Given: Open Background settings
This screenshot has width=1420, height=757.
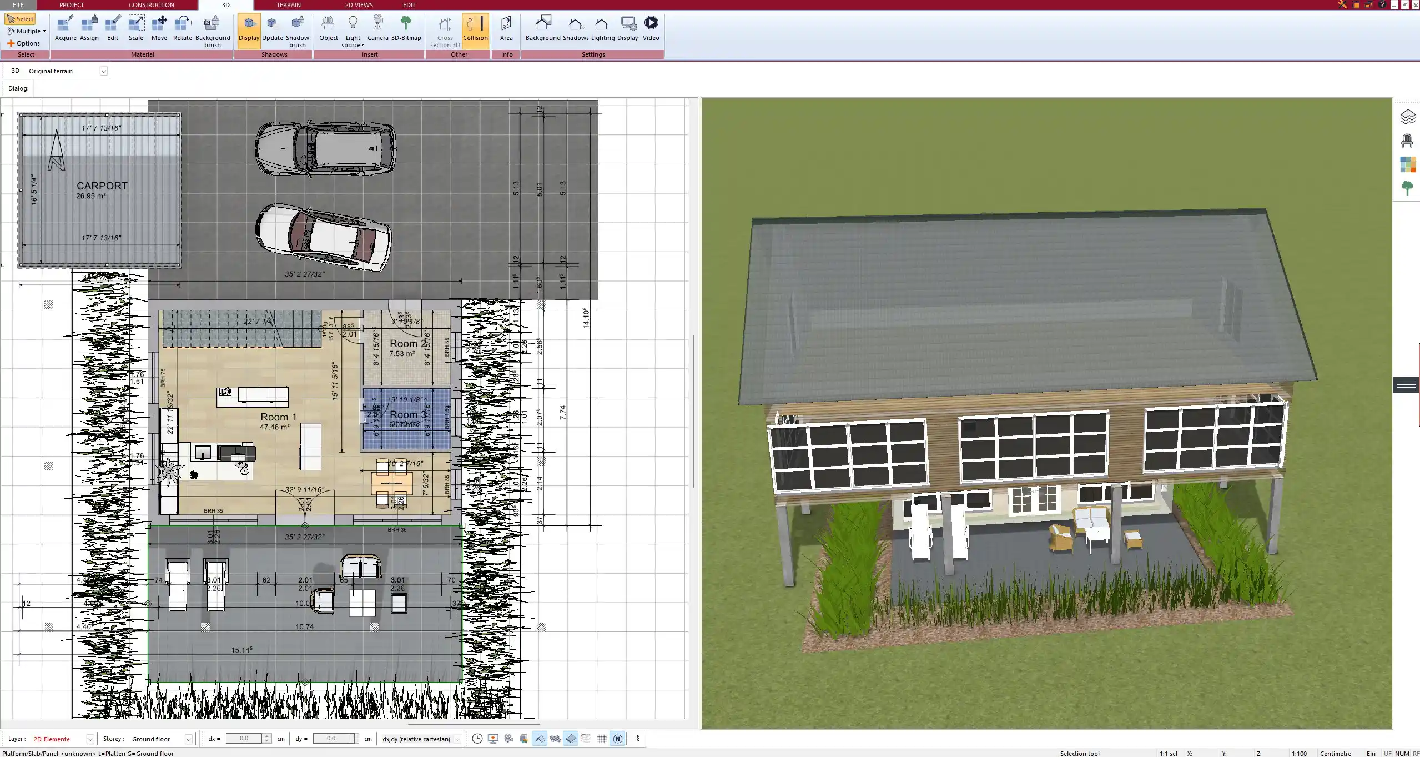Looking at the screenshot, I should pyautogui.click(x=543, y=29).
